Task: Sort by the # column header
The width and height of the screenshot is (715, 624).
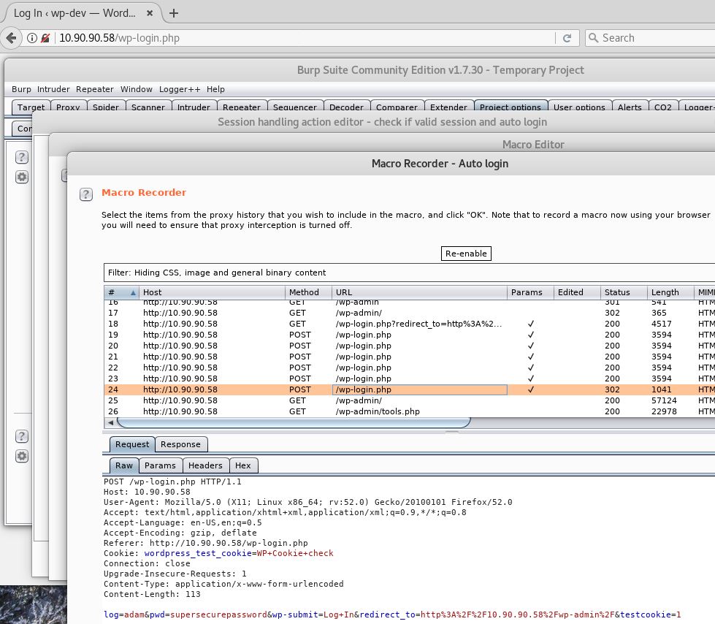Action: coord(121,292)
